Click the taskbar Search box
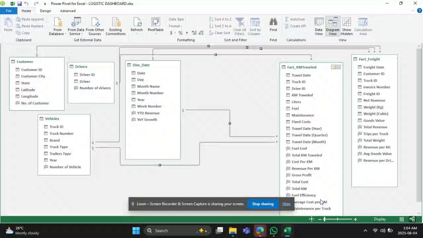 [177, 231]
